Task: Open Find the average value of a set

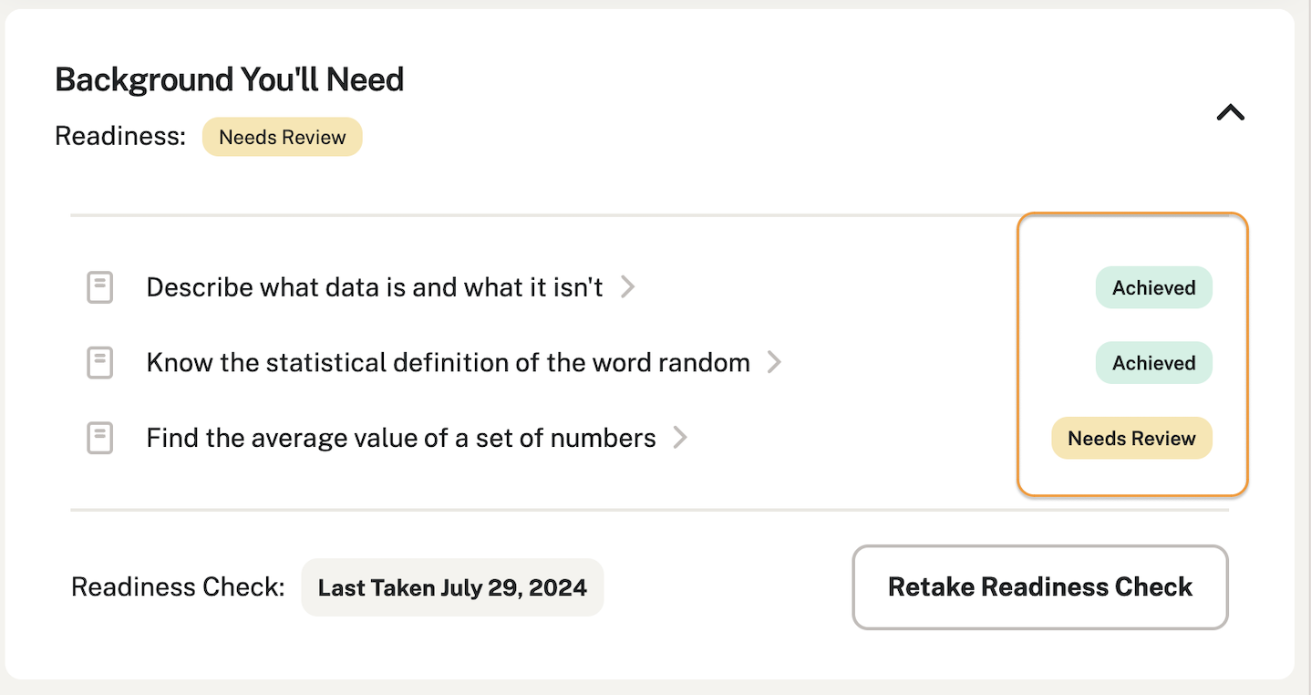Action: pyautogui.click(x=400, y=438)
